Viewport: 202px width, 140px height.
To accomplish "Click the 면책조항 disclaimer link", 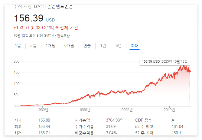I will click(x=63, y=36).
